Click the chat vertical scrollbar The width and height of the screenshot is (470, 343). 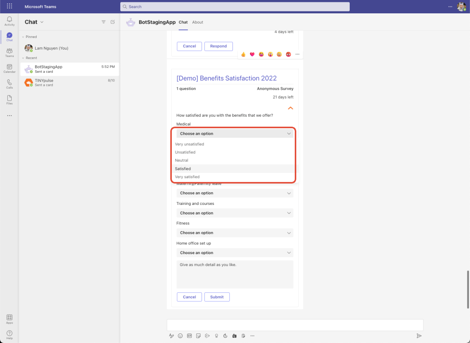(468, 290)
